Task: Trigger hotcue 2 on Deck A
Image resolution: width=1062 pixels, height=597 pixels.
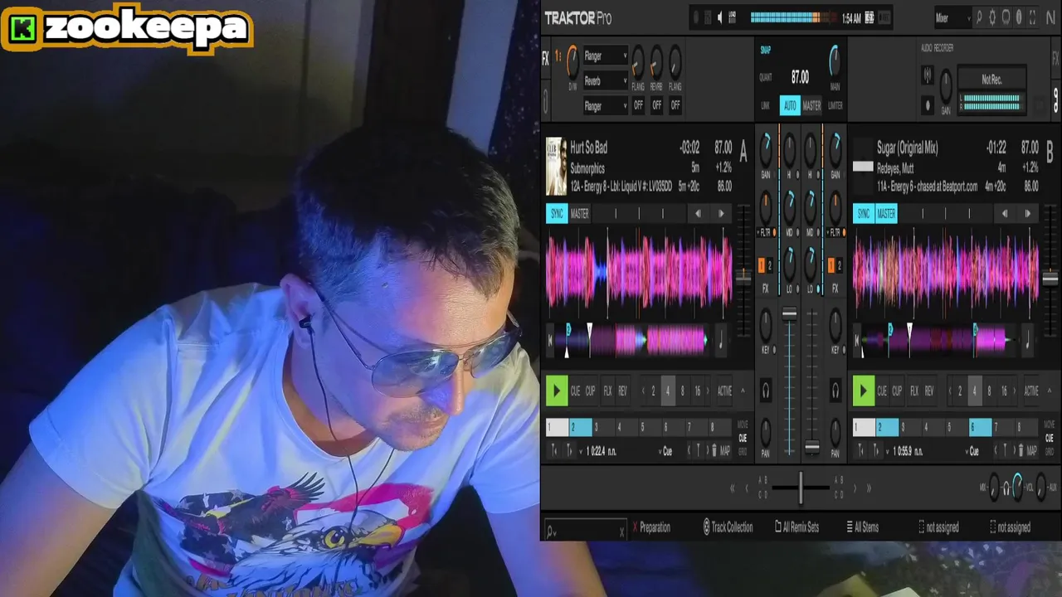Action: (x=580, y=428)
